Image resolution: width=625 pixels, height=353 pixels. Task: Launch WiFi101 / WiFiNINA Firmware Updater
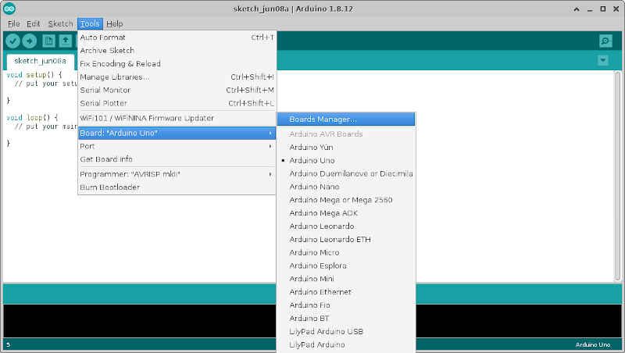pos(177,119)
